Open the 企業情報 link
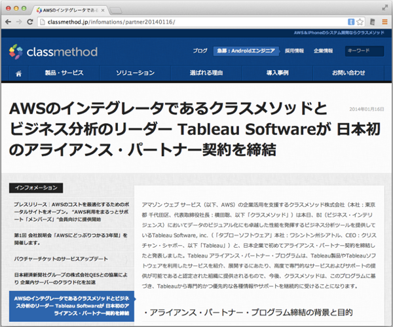This screenshot has width=393, height=327. pos(324,51)
